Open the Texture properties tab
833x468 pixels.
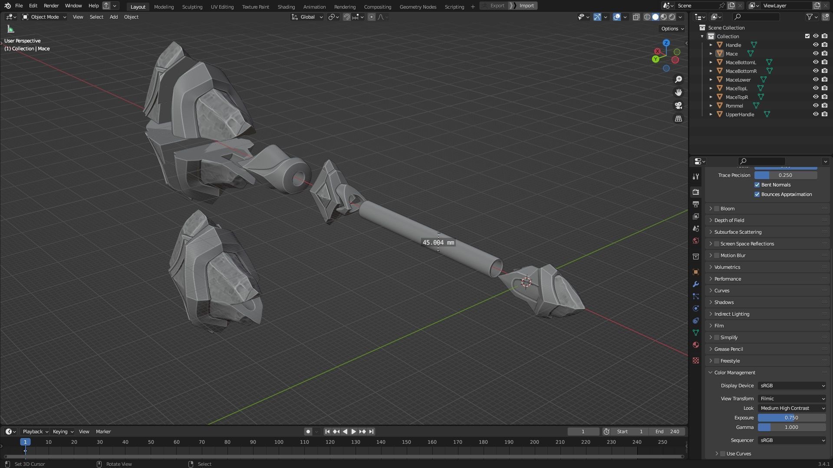(696, 360)
